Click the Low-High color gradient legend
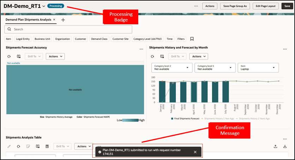Screen dimensions: 295x160 130,120
